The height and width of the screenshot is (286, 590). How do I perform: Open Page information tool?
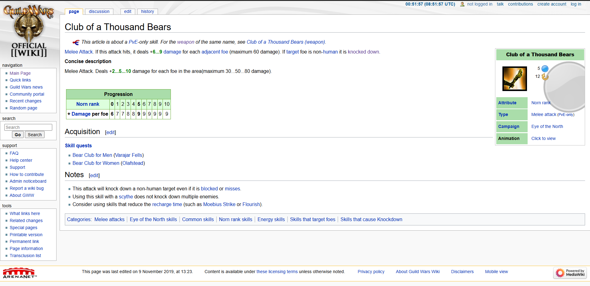pos(26,248)
